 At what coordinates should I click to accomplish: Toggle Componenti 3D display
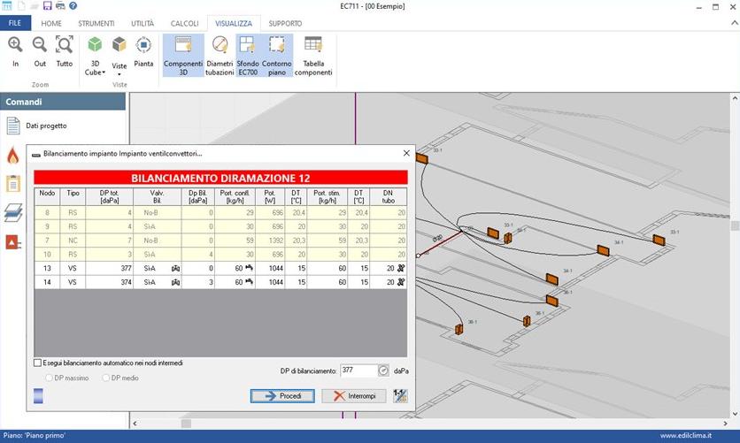183,53
